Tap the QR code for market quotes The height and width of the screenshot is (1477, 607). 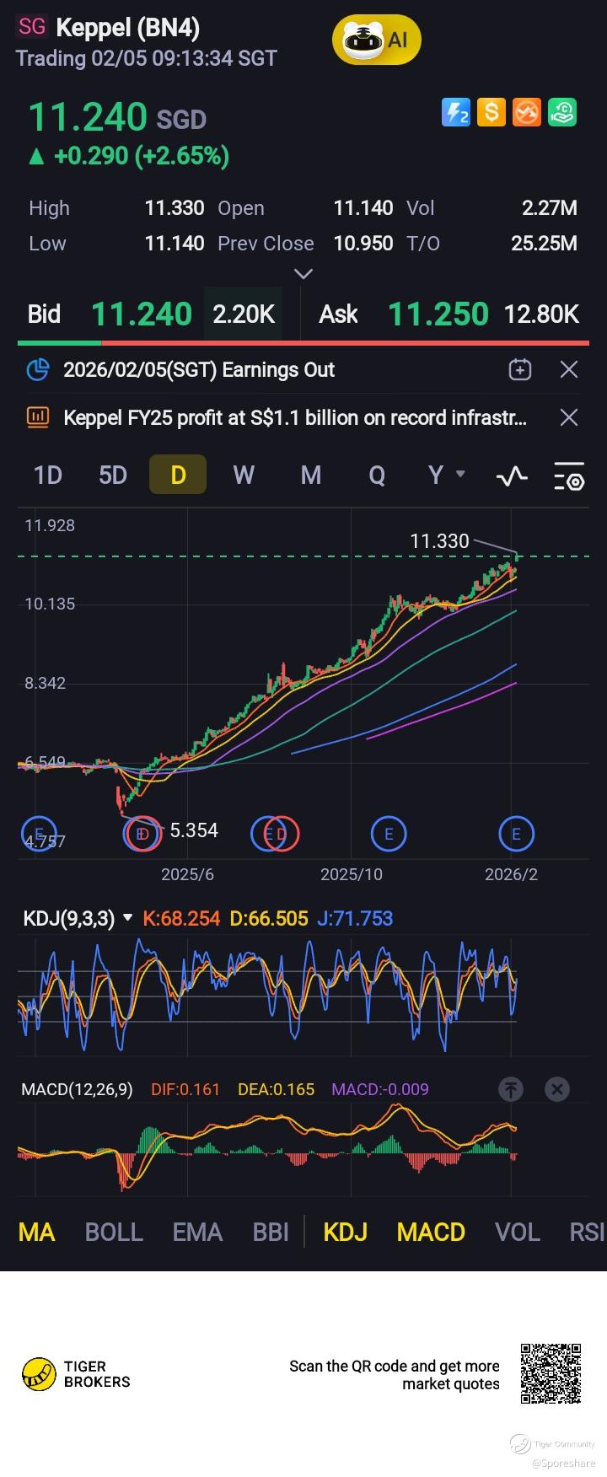tap(551, 1373)
